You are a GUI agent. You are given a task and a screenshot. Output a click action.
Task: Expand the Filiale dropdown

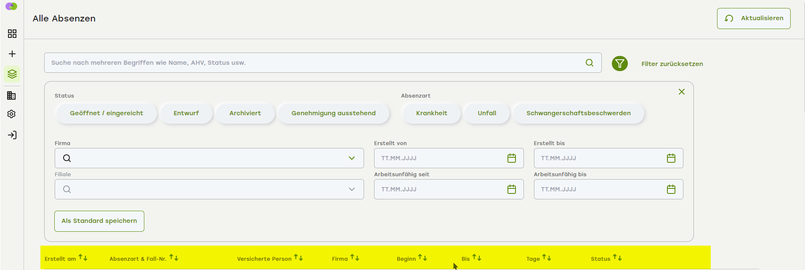pos(351,189)
